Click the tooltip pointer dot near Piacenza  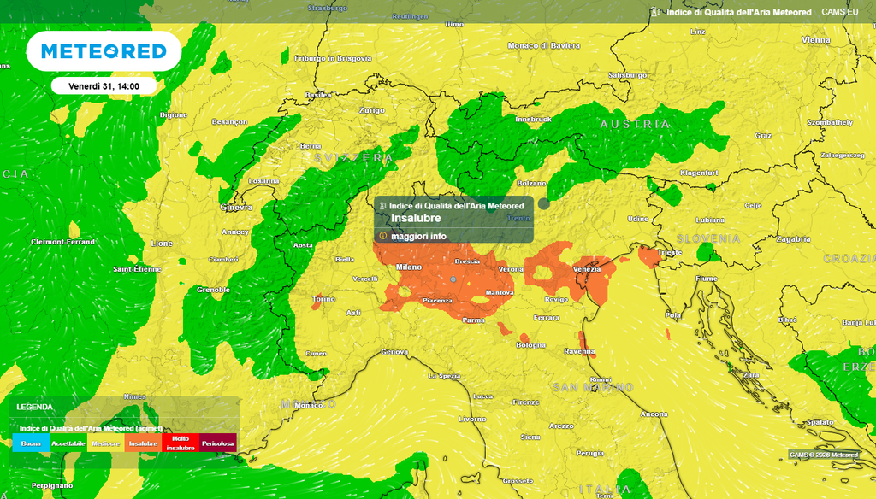coord(453,279)
